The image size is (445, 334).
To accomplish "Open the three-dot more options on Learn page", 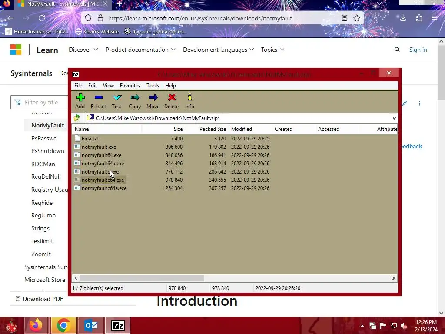I will (419, 104).
